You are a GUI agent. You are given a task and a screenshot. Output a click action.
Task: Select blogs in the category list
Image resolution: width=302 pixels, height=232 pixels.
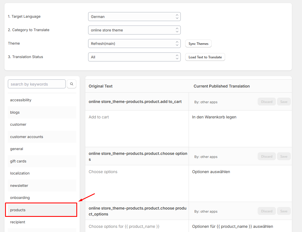(42, 112)
